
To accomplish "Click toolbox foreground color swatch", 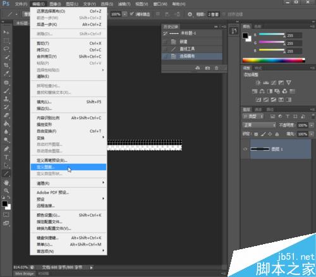I will 4,204.
